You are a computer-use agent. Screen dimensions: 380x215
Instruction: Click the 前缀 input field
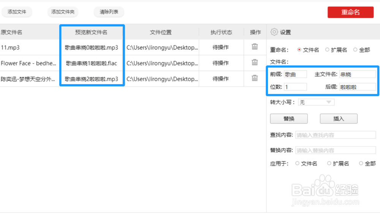click(295, 74)
